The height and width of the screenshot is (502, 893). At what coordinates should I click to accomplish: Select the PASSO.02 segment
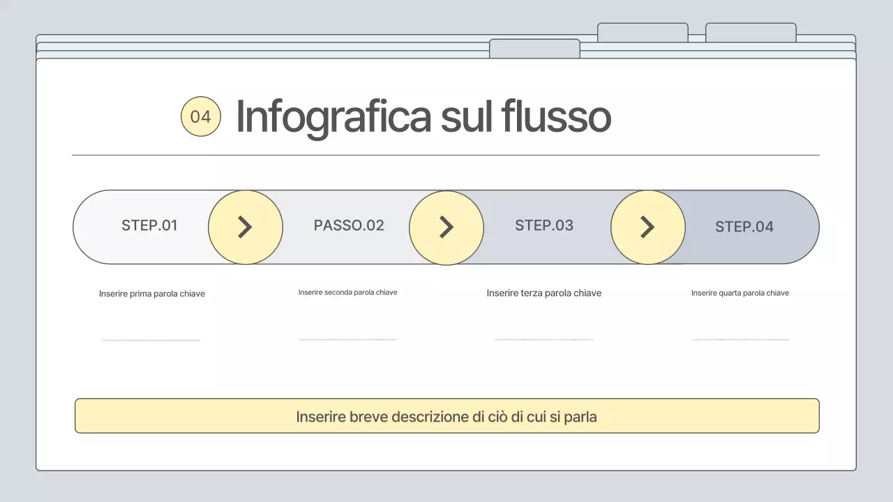click(x=348, y=226)
